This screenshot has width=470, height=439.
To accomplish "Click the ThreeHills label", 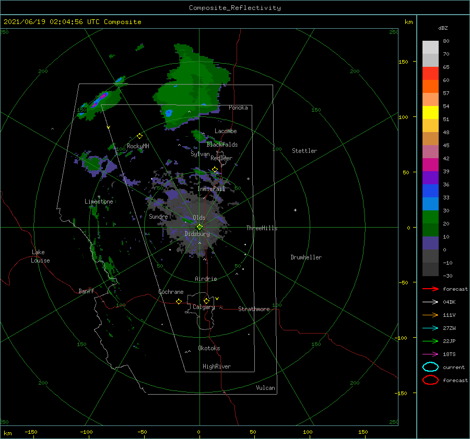I will click(x=262, y=228).
